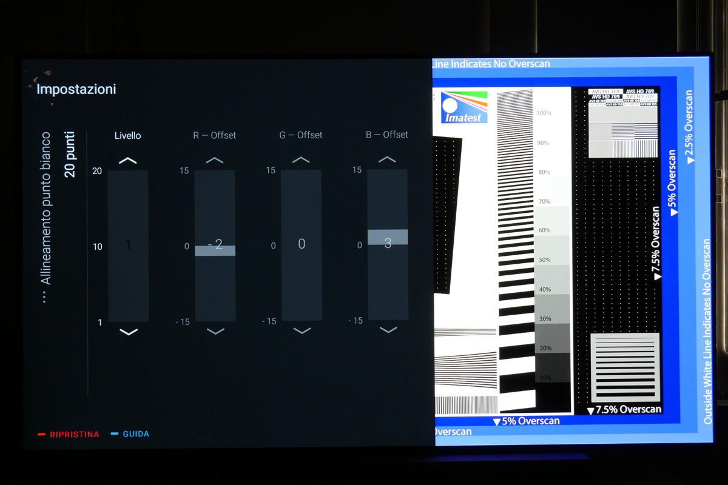Viewport: 728px width, 485px height.
Task: Click the Livello column header
Action: point(127,136)
